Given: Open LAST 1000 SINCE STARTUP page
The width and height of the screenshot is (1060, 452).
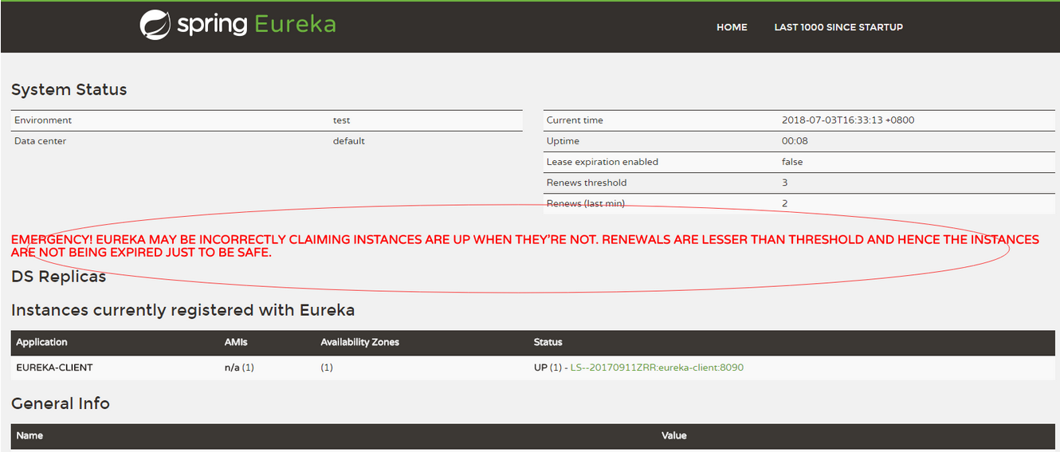Looking at the screenshot, I should [x=838, y=27].
